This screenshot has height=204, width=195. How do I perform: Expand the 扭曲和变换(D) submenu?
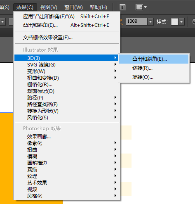67,78
